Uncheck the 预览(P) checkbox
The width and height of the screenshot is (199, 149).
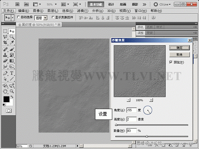[x=171, y=62]
